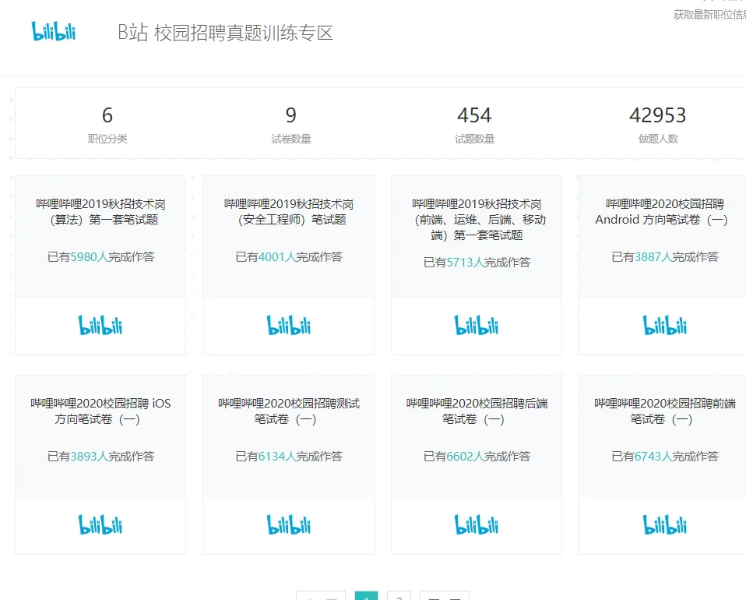The width and height of the screenshot is (746, 600).
Task: Click the bilibili logo in the page header
Action: point(54,31)
